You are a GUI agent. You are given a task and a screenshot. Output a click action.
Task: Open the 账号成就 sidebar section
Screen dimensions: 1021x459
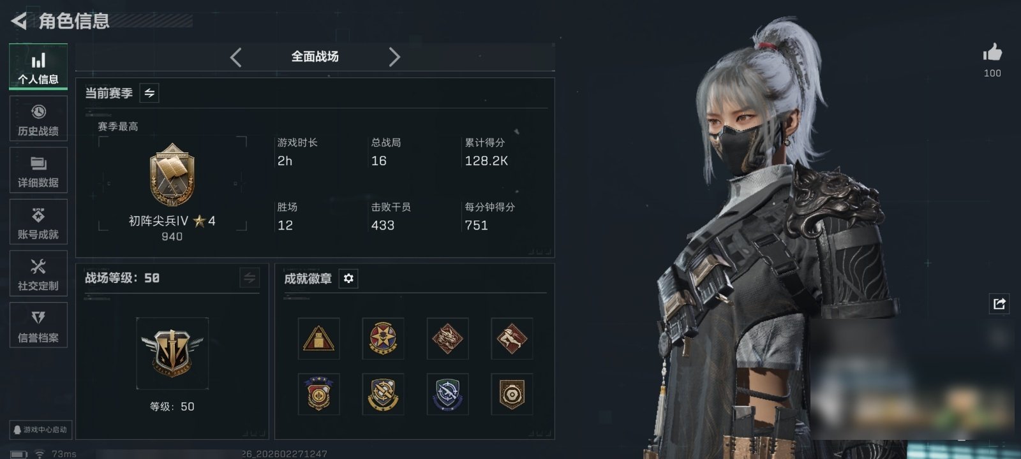click(38, 222)
